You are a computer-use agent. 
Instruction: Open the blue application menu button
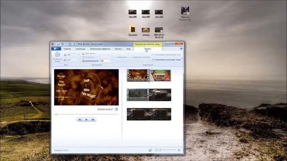click(56, 49)
